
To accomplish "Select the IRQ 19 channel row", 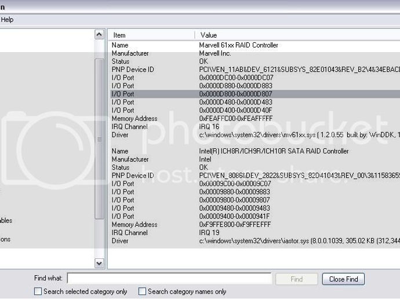I will [255, 233].
